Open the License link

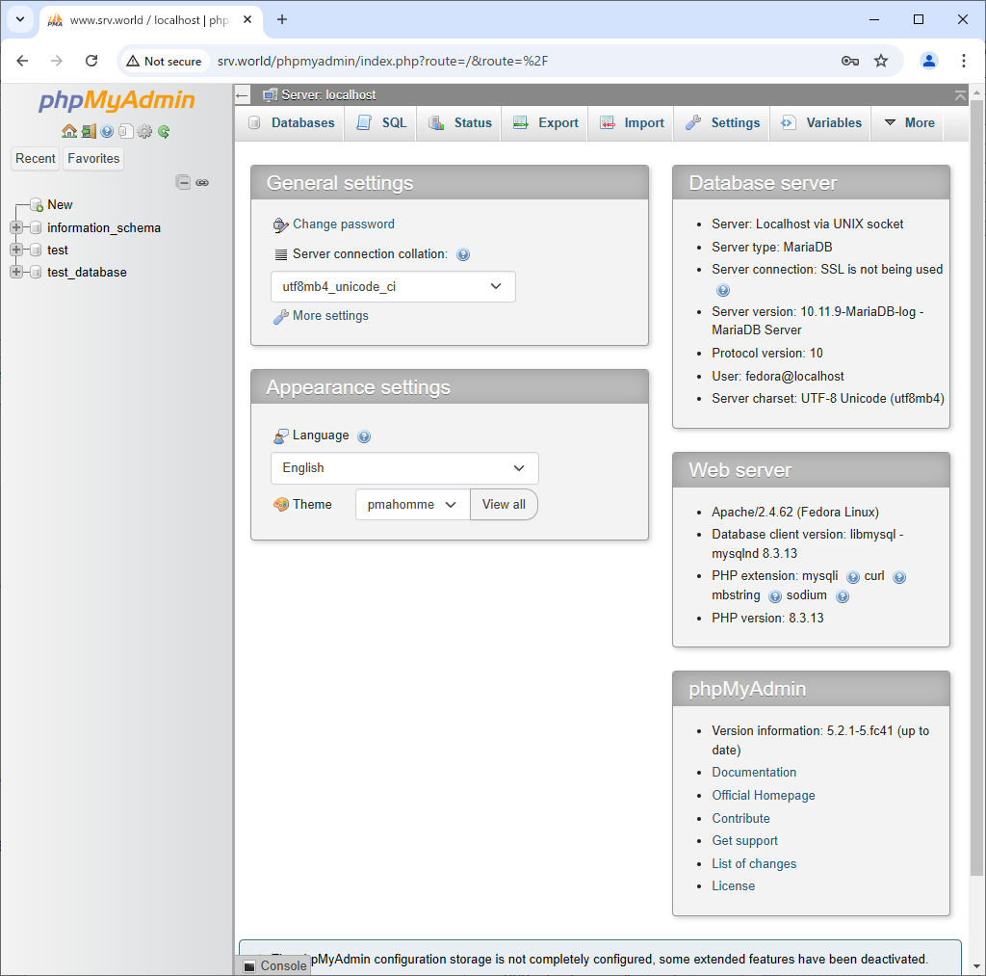tap(733, 886)
